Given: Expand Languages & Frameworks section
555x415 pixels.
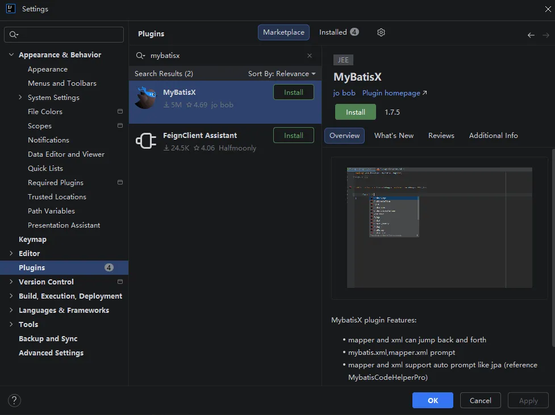Looking at the screenshot, I should (x=11, y=310).
